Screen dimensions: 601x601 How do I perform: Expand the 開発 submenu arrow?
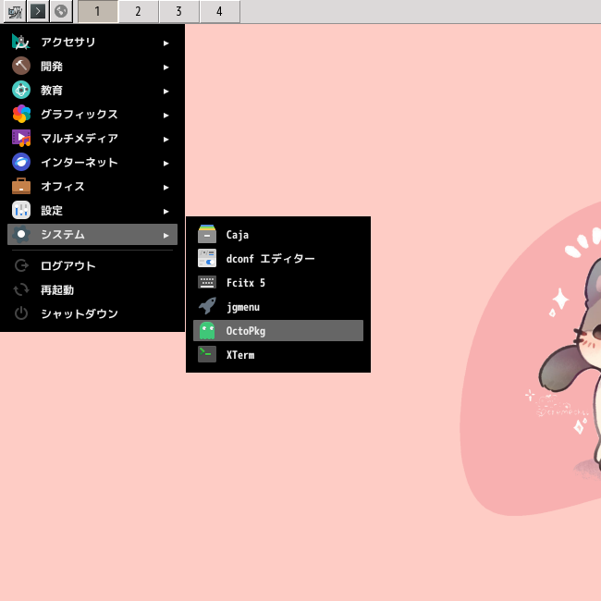pyautogui.click(x=166, y=67)
